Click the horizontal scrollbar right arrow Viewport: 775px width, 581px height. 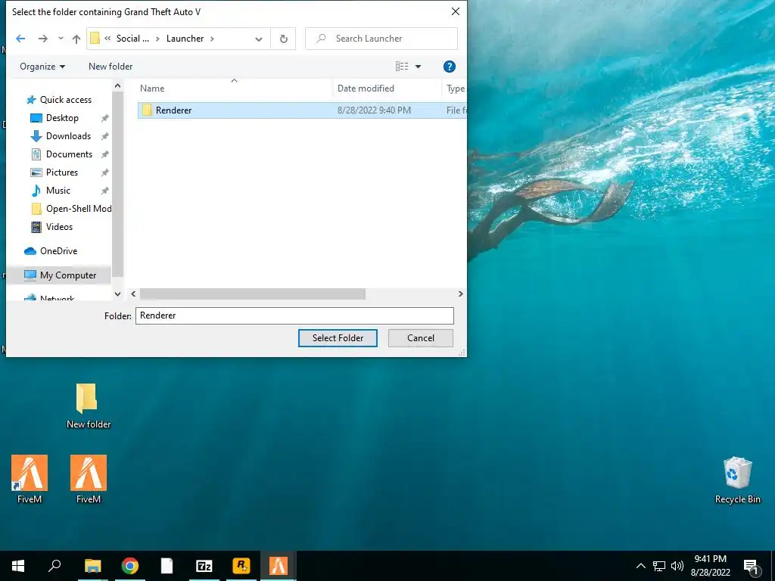click(x=461, y=294)
